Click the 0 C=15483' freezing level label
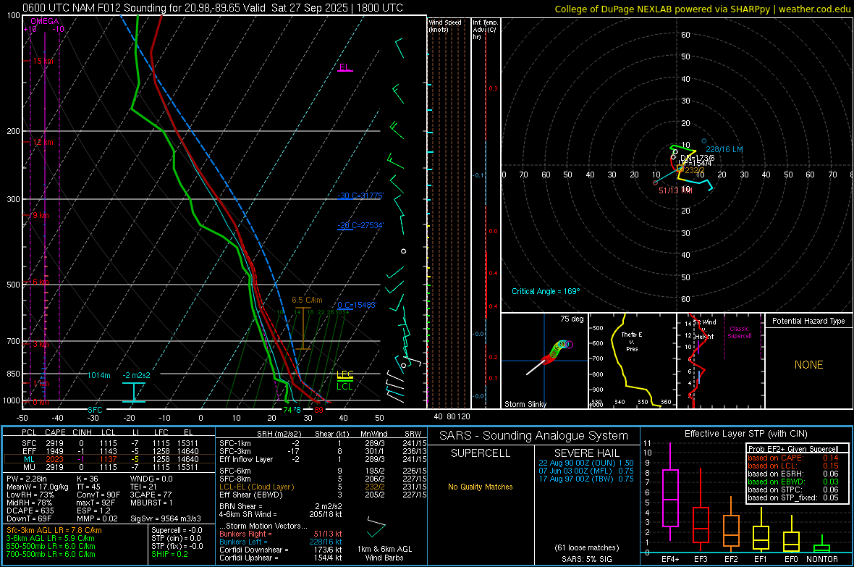The width and height of the screenshot is (854, 567). point(357,306)
